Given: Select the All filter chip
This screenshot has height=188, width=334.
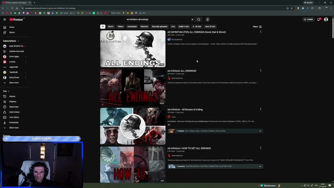Looking at the screenshot, I should pos(103,26).
